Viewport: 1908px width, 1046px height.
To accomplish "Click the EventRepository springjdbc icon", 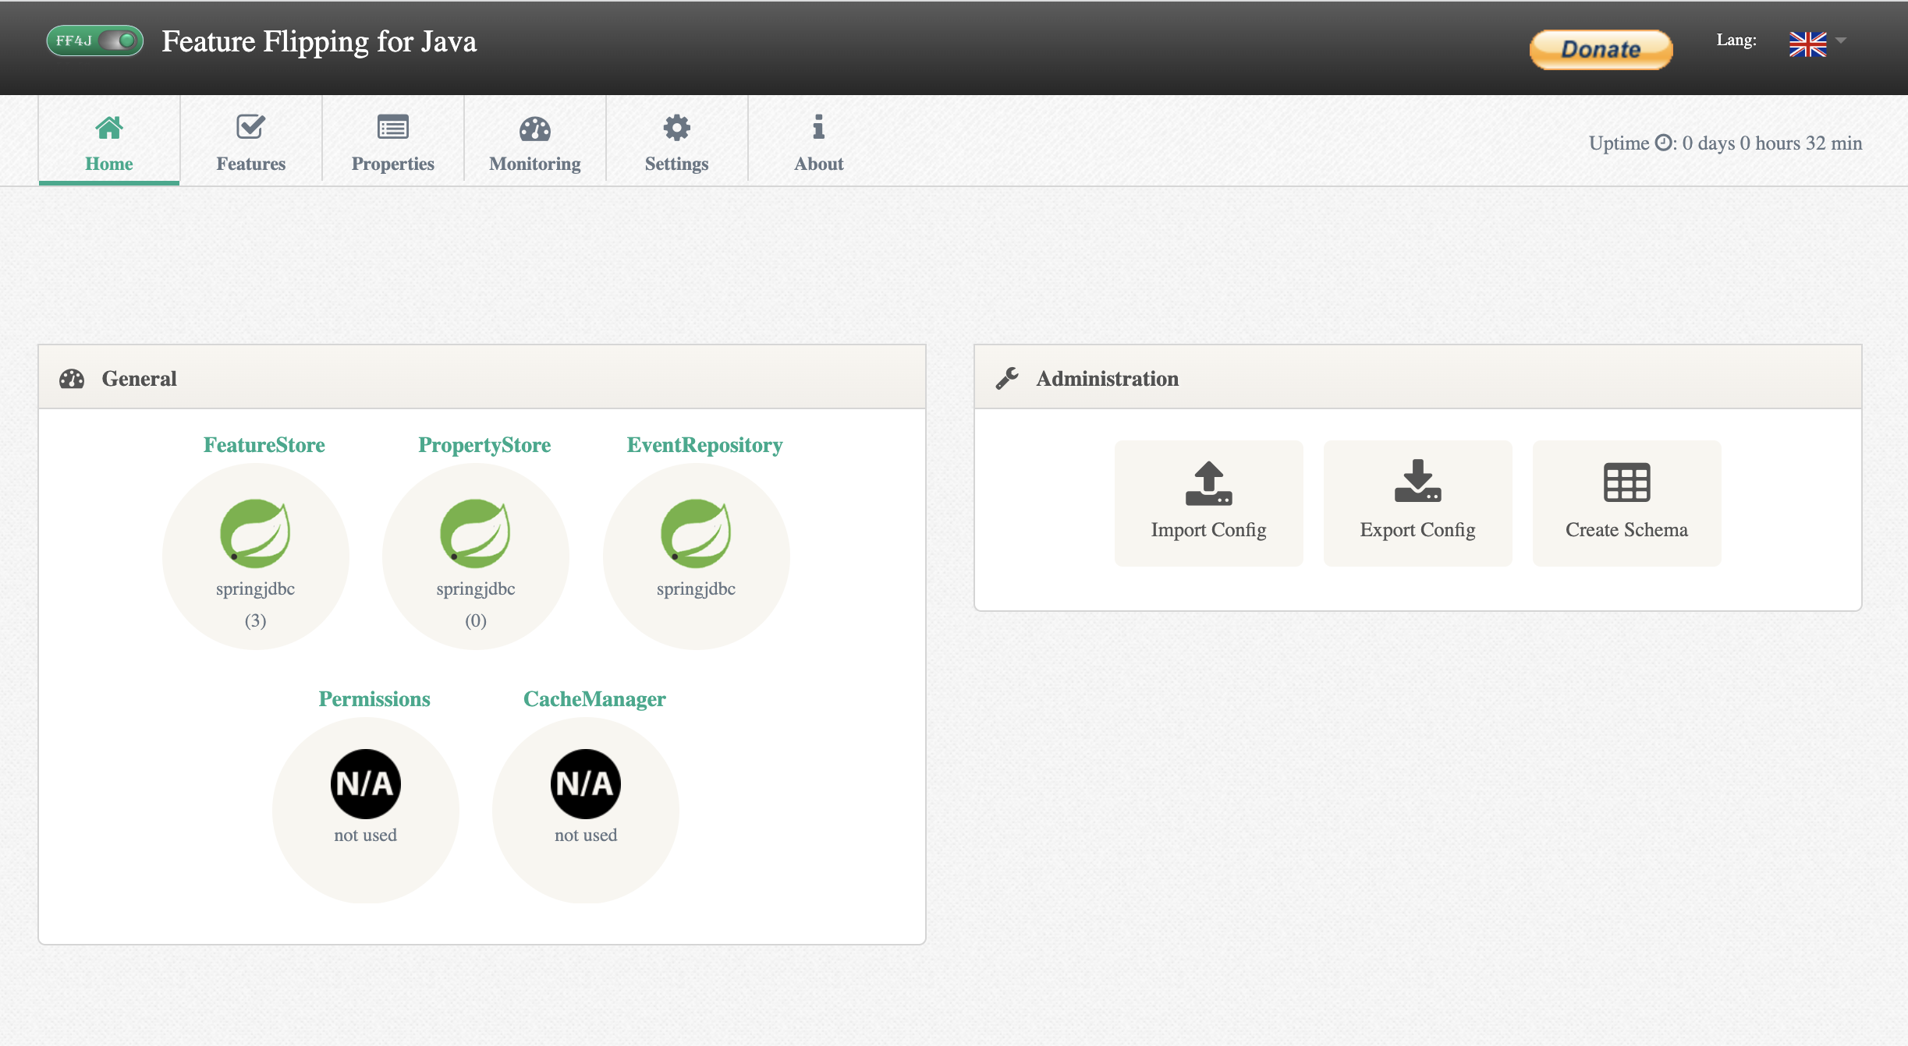I will click(696, 535).
